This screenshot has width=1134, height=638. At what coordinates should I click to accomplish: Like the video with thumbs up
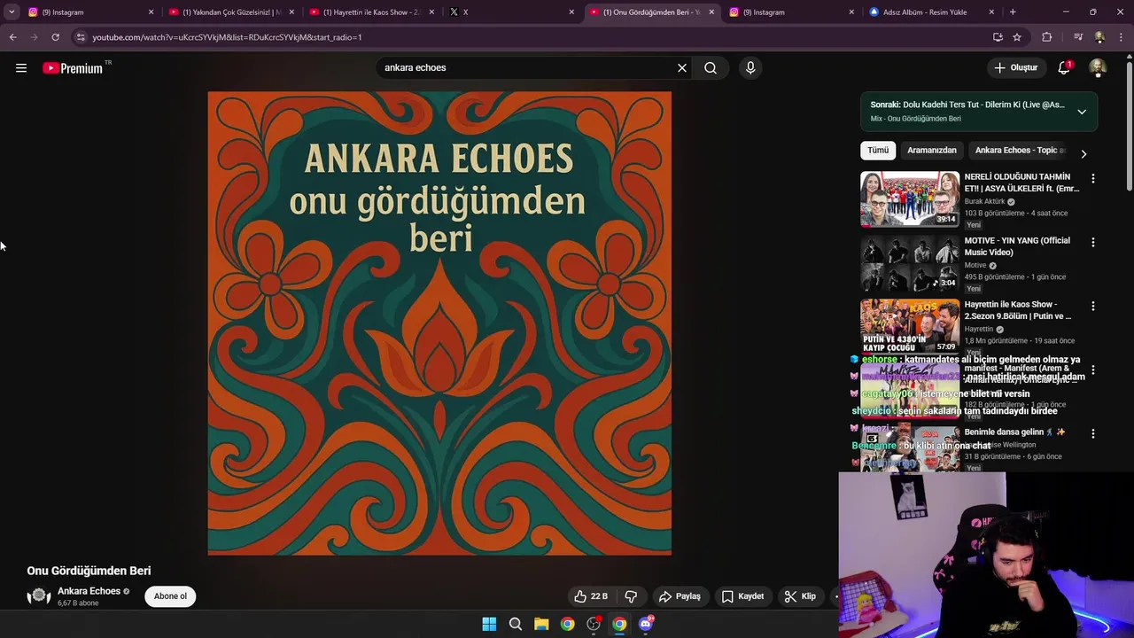point(590,596)
